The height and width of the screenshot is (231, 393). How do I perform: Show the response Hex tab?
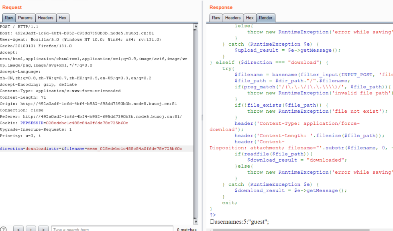click(250, 18)
